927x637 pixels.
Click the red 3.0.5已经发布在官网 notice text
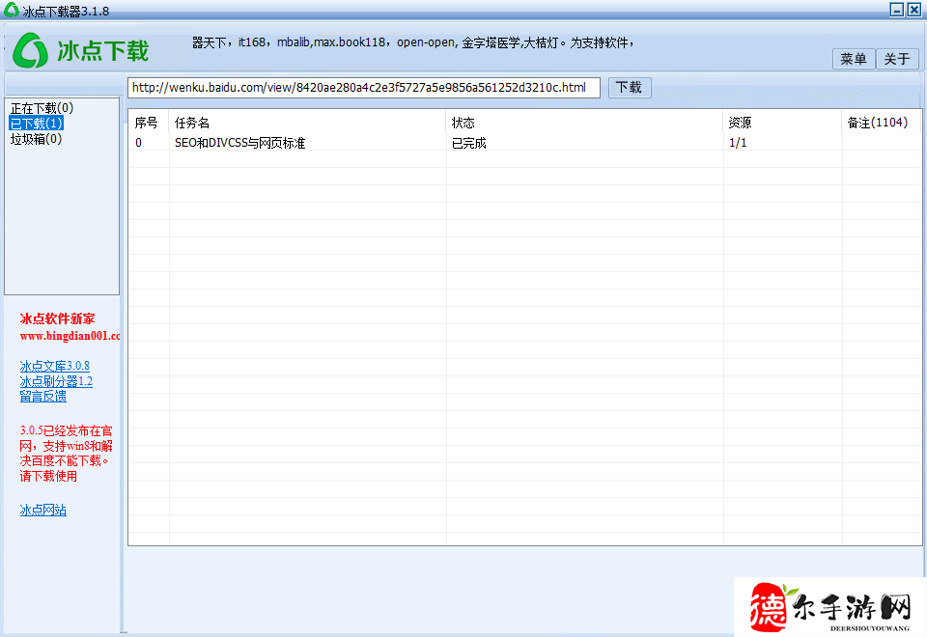(x=66, y=454)
